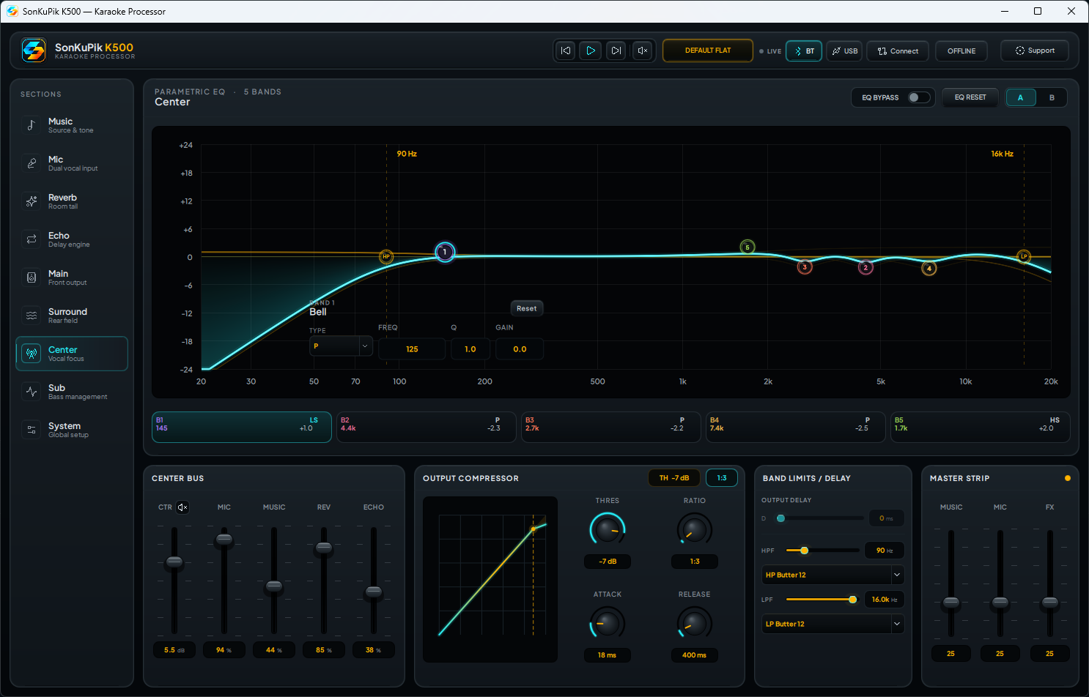Open the Main front output section

point(72,277)
